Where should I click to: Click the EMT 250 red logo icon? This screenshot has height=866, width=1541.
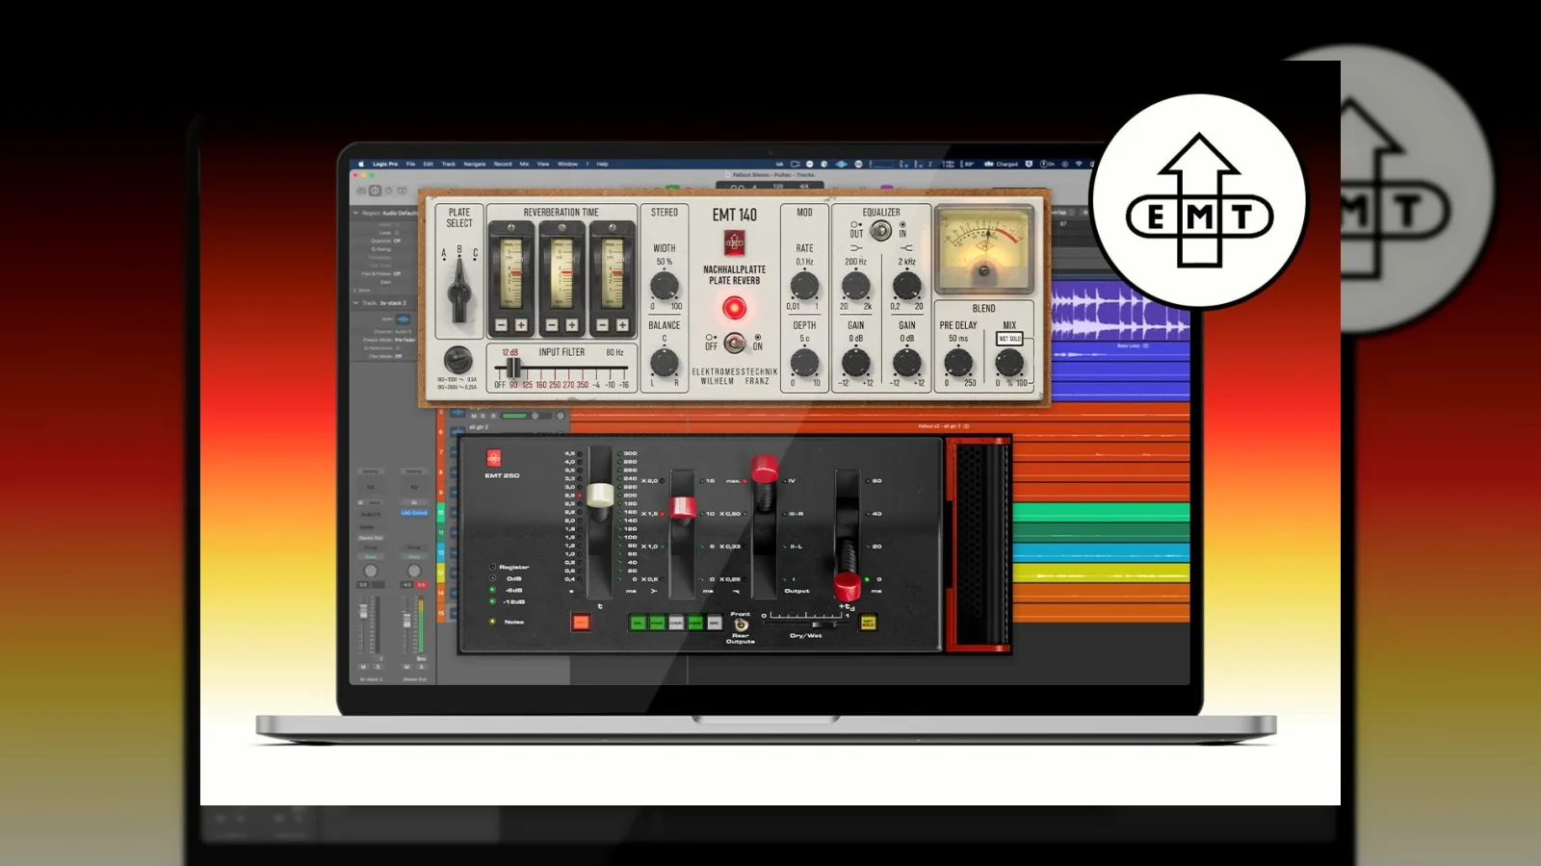pyautogui.click(x=494, y=458)
